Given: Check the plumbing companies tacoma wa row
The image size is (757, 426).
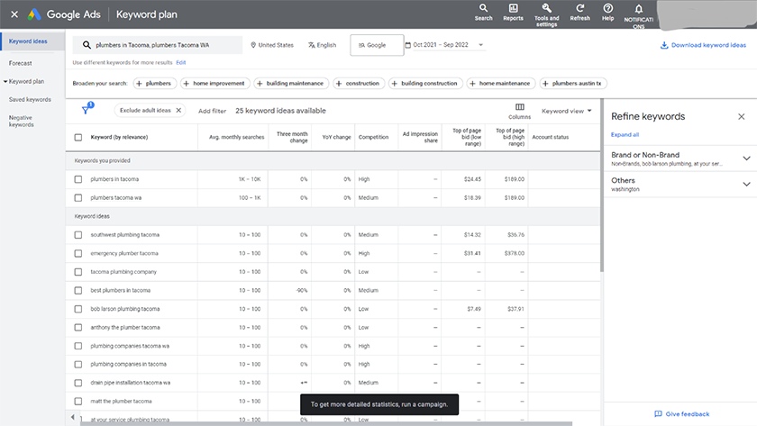Looking at the screenshot, I should point(78,346).
